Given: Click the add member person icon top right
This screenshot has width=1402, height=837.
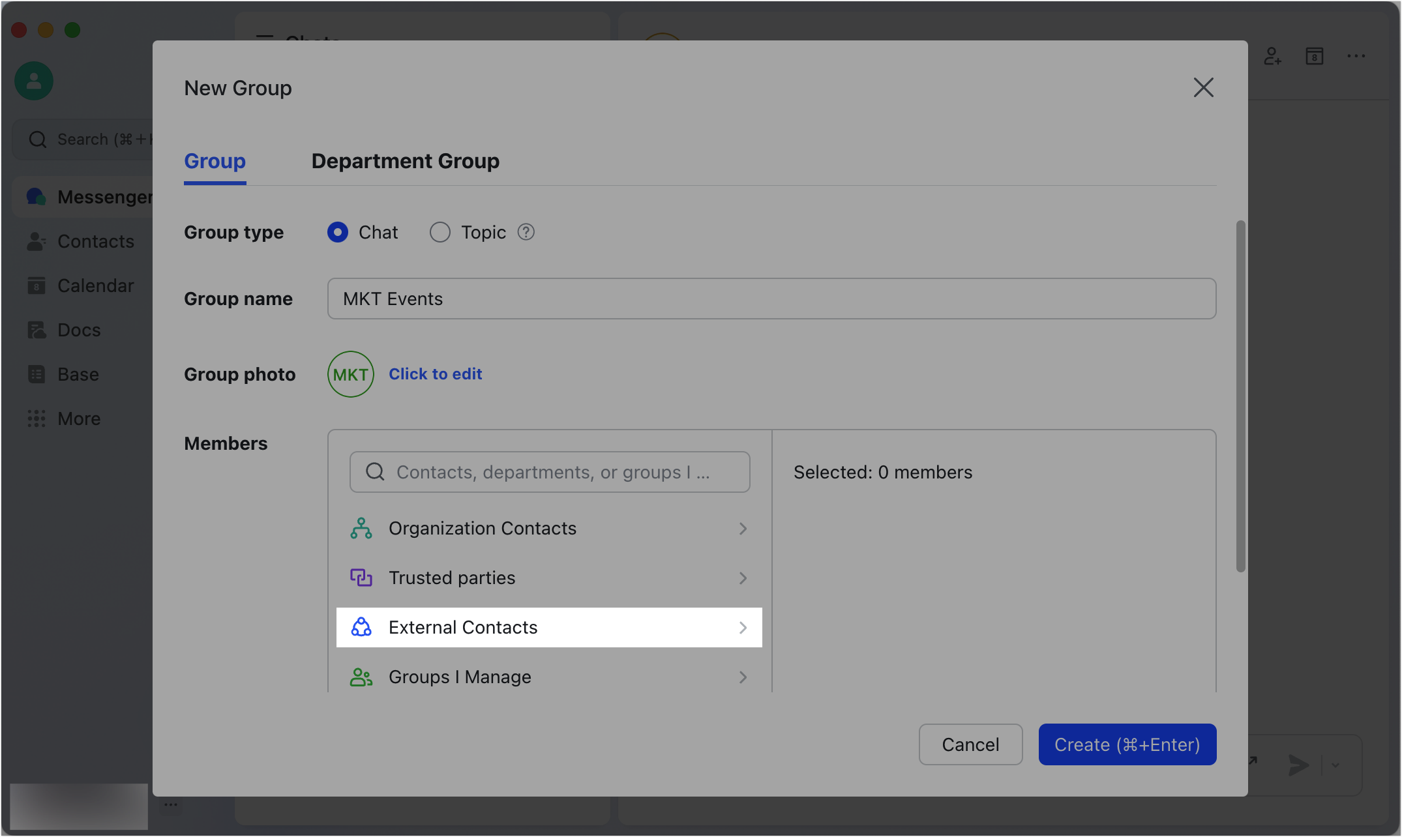Looking at the screenshot, I should pyautogui.click(x=1272, y=56).
